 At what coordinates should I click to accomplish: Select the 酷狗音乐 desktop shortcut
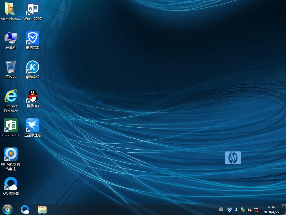(33, 67)
